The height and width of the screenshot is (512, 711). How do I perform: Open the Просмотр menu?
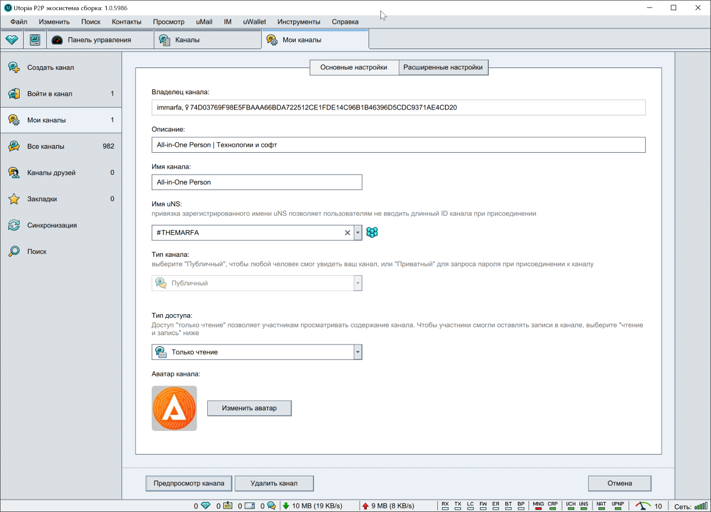point(169,22)
